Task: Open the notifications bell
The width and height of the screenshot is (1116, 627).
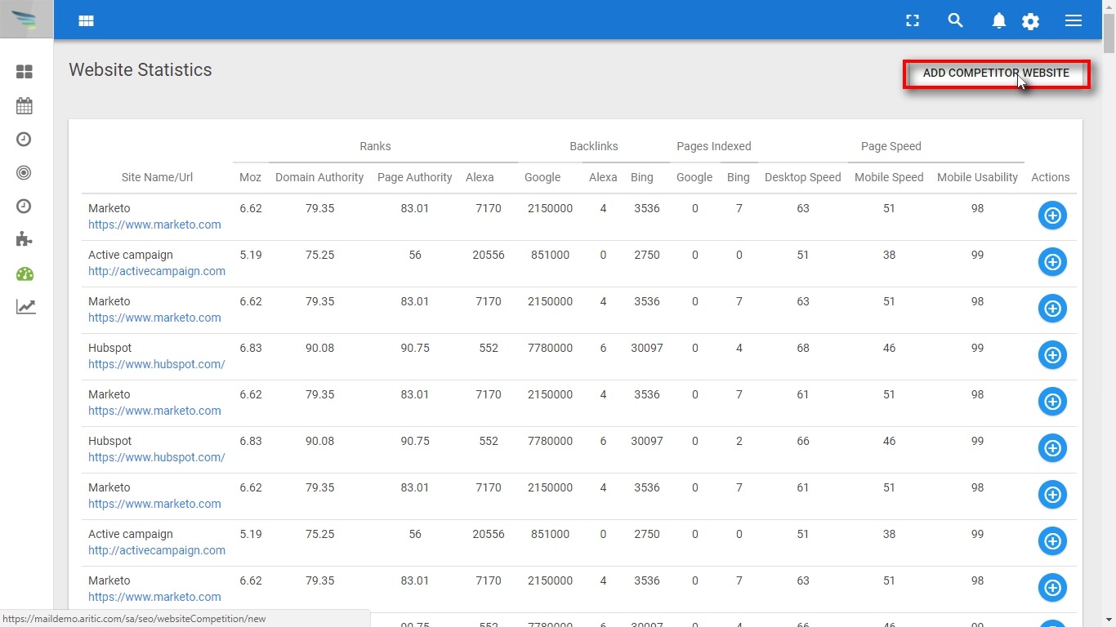Action: click(998, 21)
